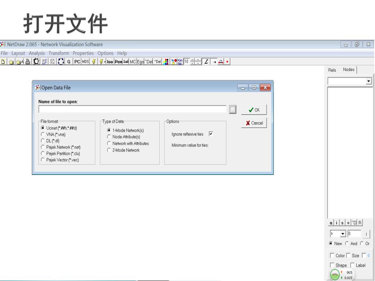Enable the Label checkbox
Screen dimensions: 375x281
point(352,265)
